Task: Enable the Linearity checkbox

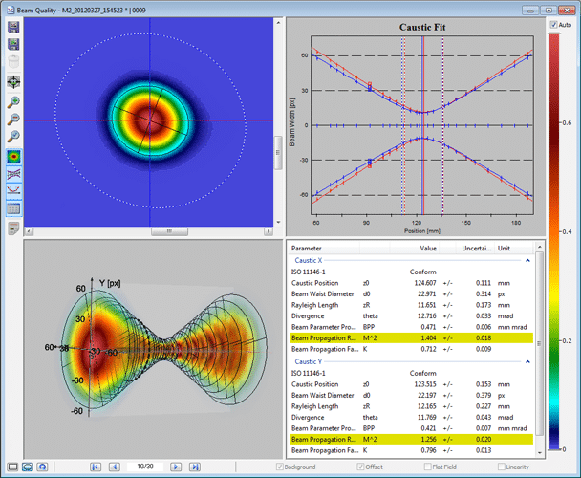Action: (x=502, y=467)
